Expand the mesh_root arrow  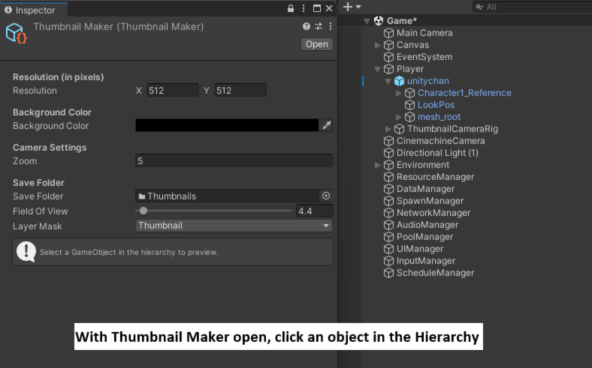coord(399,117)
